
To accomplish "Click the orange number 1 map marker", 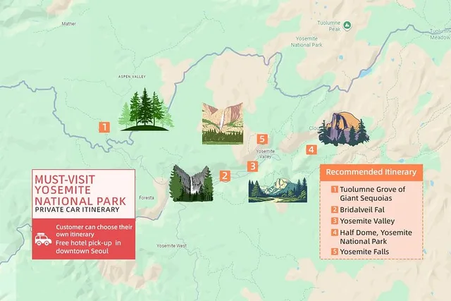I will click(x=104, y=127).
